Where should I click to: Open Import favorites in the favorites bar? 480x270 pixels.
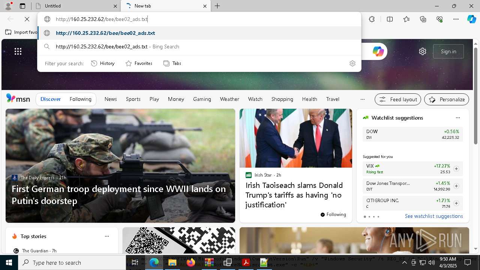click(x=22, y=32)
